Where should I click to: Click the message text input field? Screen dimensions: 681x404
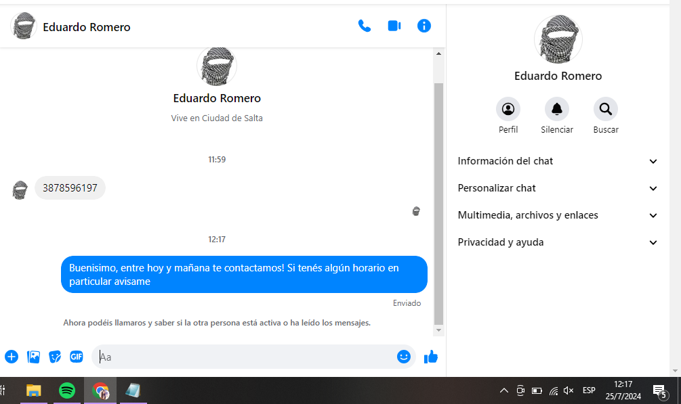pos(244,357)
